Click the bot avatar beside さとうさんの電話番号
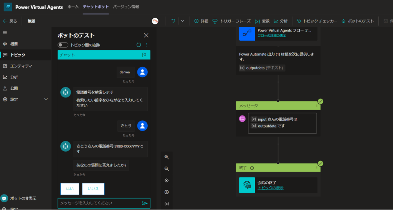The image size is (393, 213). tap(65, 146)
